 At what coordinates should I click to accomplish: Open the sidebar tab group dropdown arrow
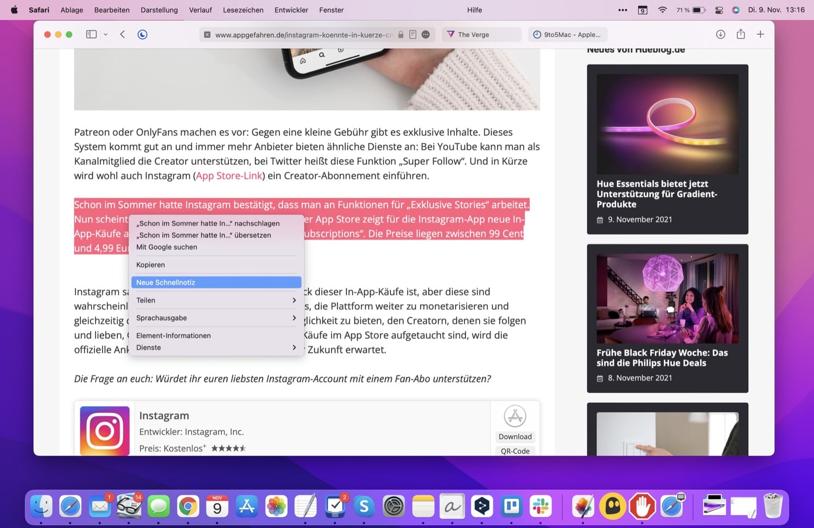pyautogui.click(x=105, y=34)
